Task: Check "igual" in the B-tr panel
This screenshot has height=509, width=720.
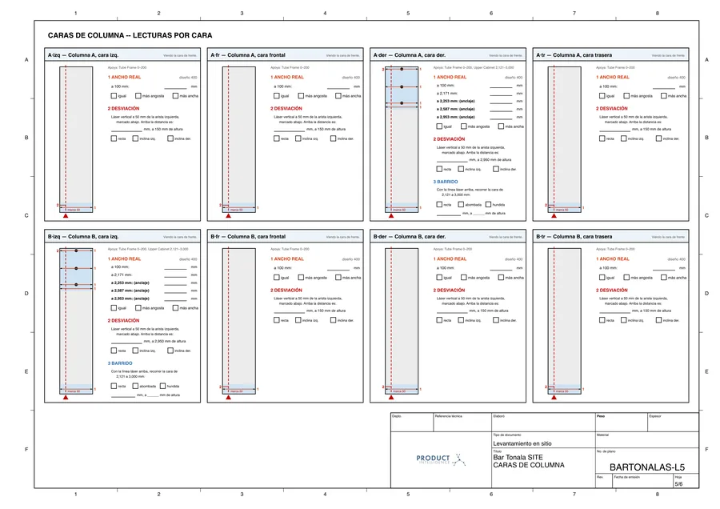Action: click(602, 278)
